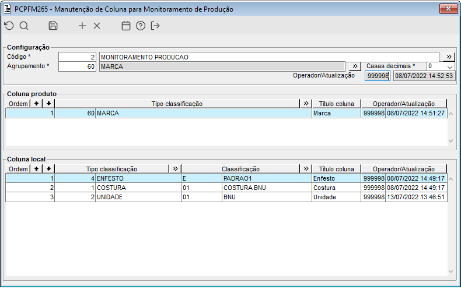Viewport: 461px width, 289px height.
Task: Click the Código input field with 2
Action: pyautogui.click(x=78, y=57)
